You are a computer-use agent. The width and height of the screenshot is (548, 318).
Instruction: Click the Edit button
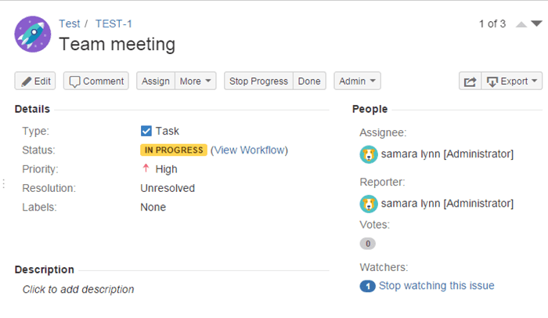(x=35, y=81)
